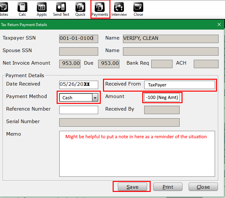Image resolution: width=225 pixels, height=198 pixels.
Task: Open the Notes tool in toolbar
Action: [x=4, y=9]
